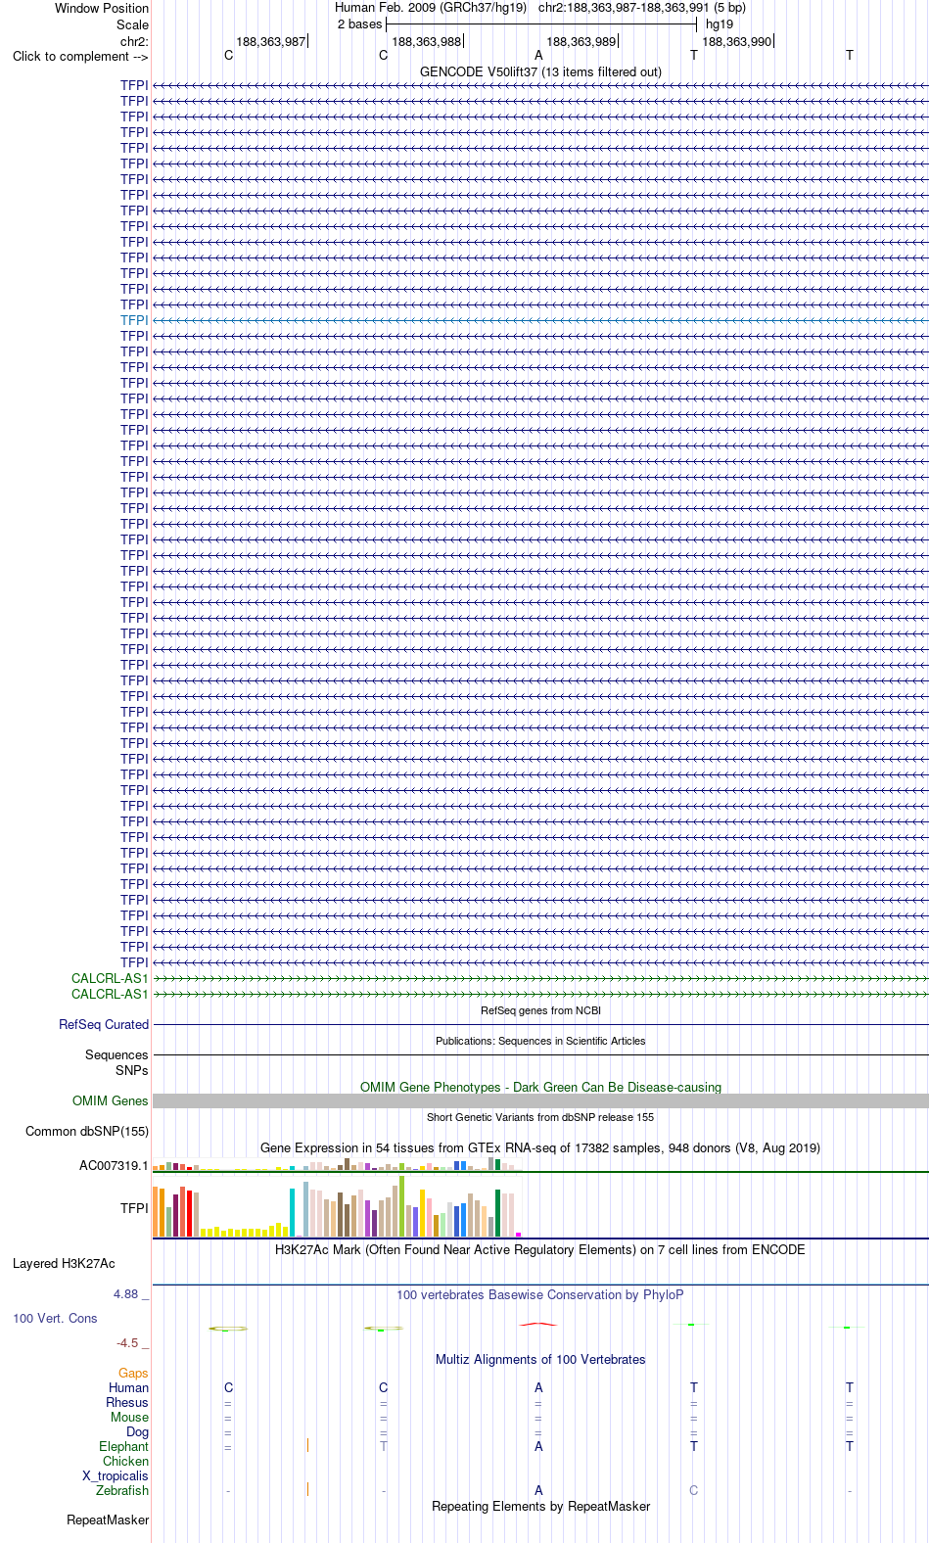Select position label 188,363,989 on the ruler
930x1543 pixels.
tap(581, 41)
